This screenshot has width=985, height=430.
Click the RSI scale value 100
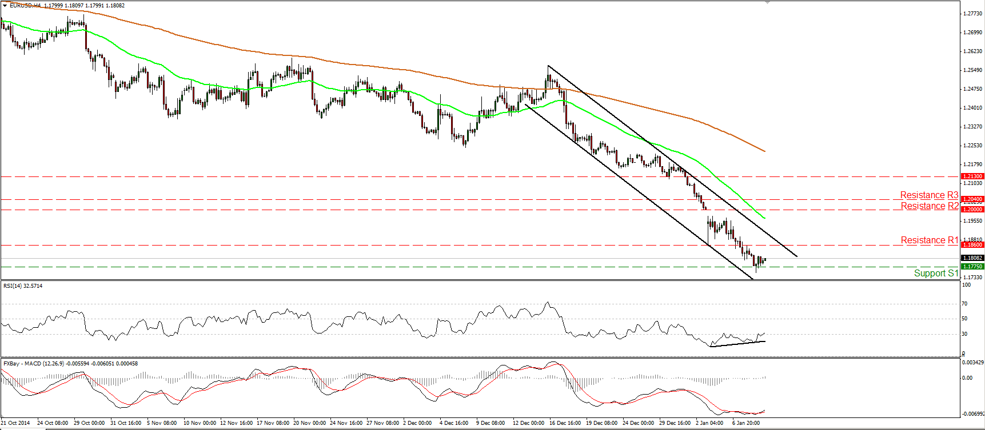click(966, 285)
